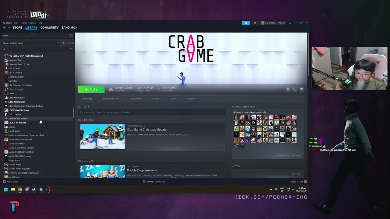Open the Games menu
The image size is (390, 219).
(x=32, y=23)
